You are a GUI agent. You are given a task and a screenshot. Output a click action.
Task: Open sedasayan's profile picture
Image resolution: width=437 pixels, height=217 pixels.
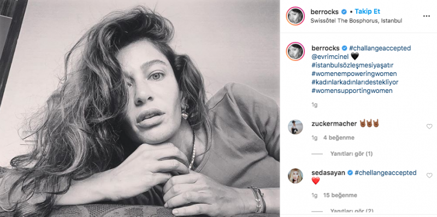click(x=295, y=176)
